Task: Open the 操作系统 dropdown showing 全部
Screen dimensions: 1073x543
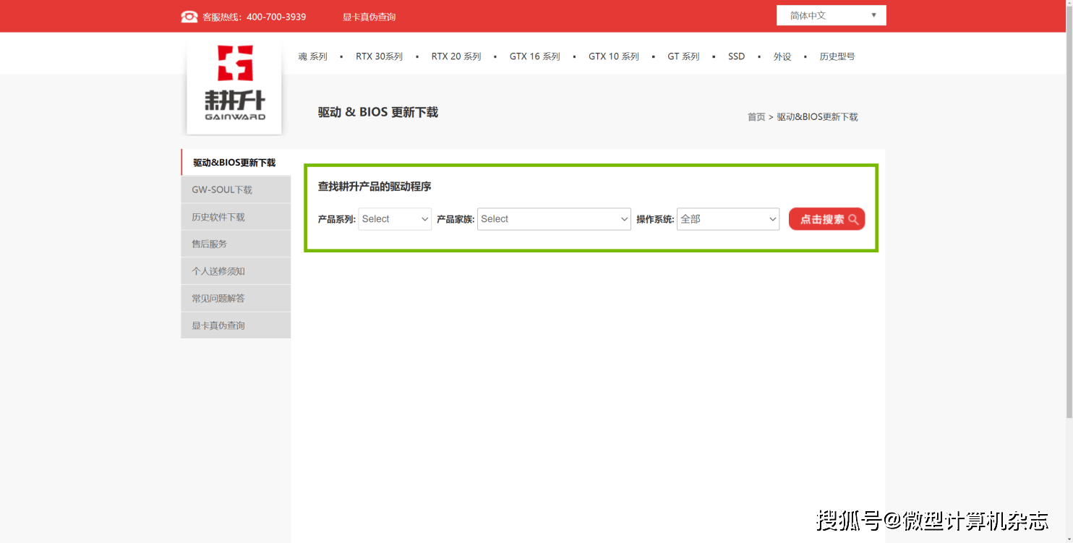Action: (727, 219)
